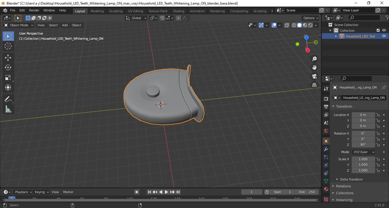
Task: Open the Global orientation dropdown
Action: tap(136, 18)
